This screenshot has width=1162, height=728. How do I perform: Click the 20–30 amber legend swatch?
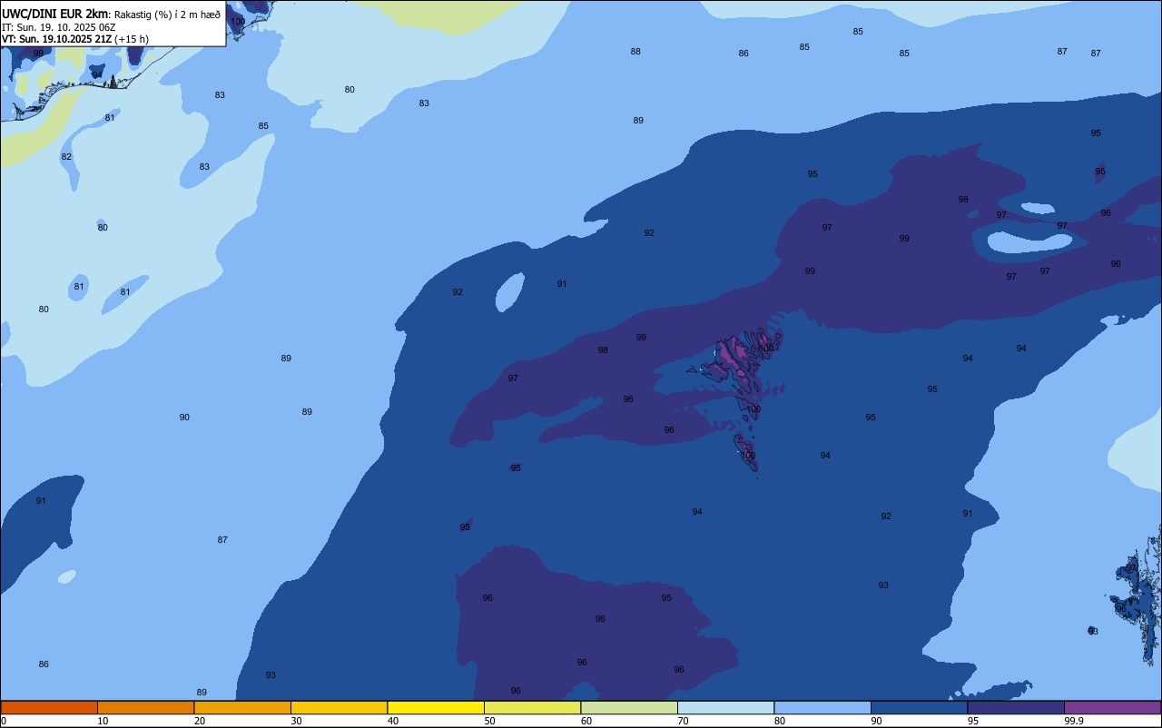pos(242,707)
